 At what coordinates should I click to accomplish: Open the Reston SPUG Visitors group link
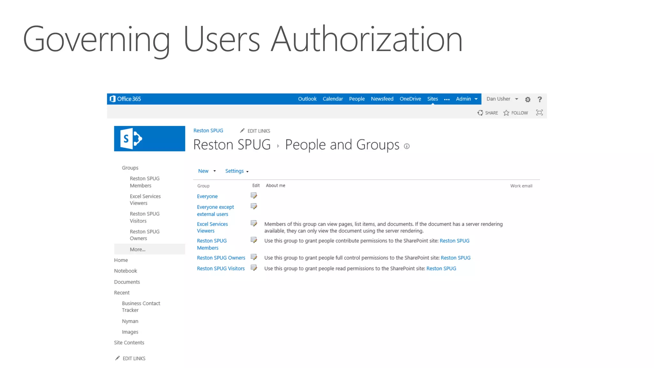coord(221,268)
